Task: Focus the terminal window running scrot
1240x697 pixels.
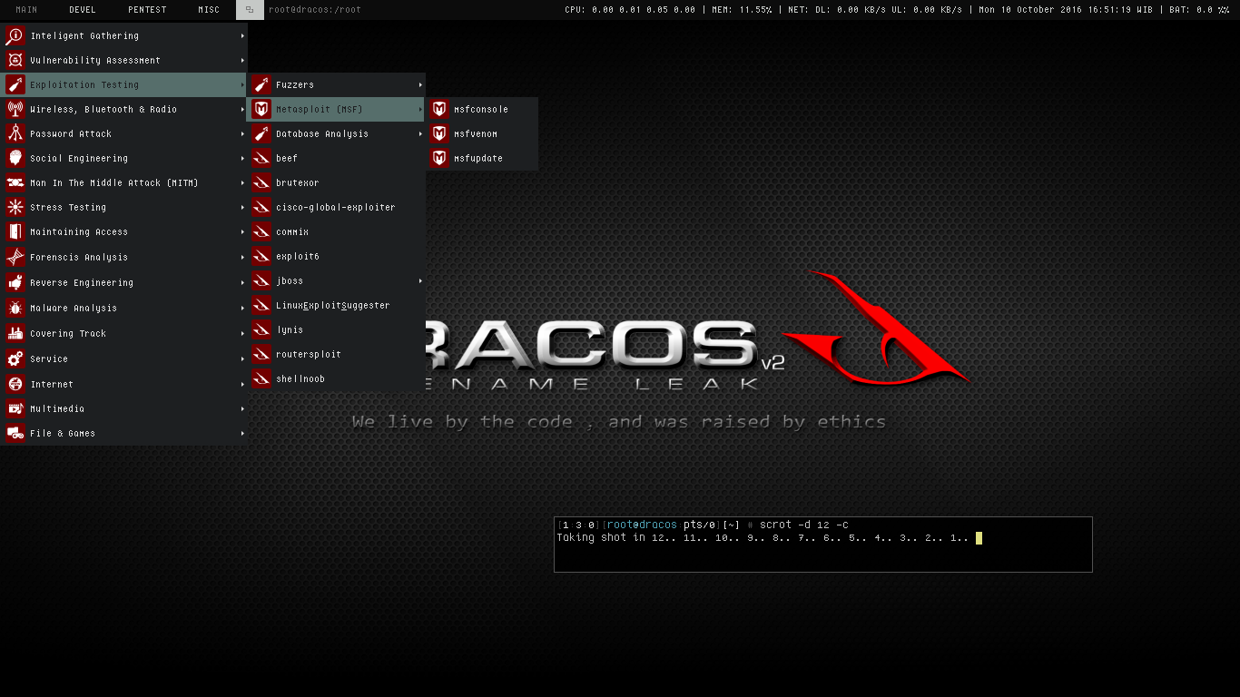Action: point(822,545)
